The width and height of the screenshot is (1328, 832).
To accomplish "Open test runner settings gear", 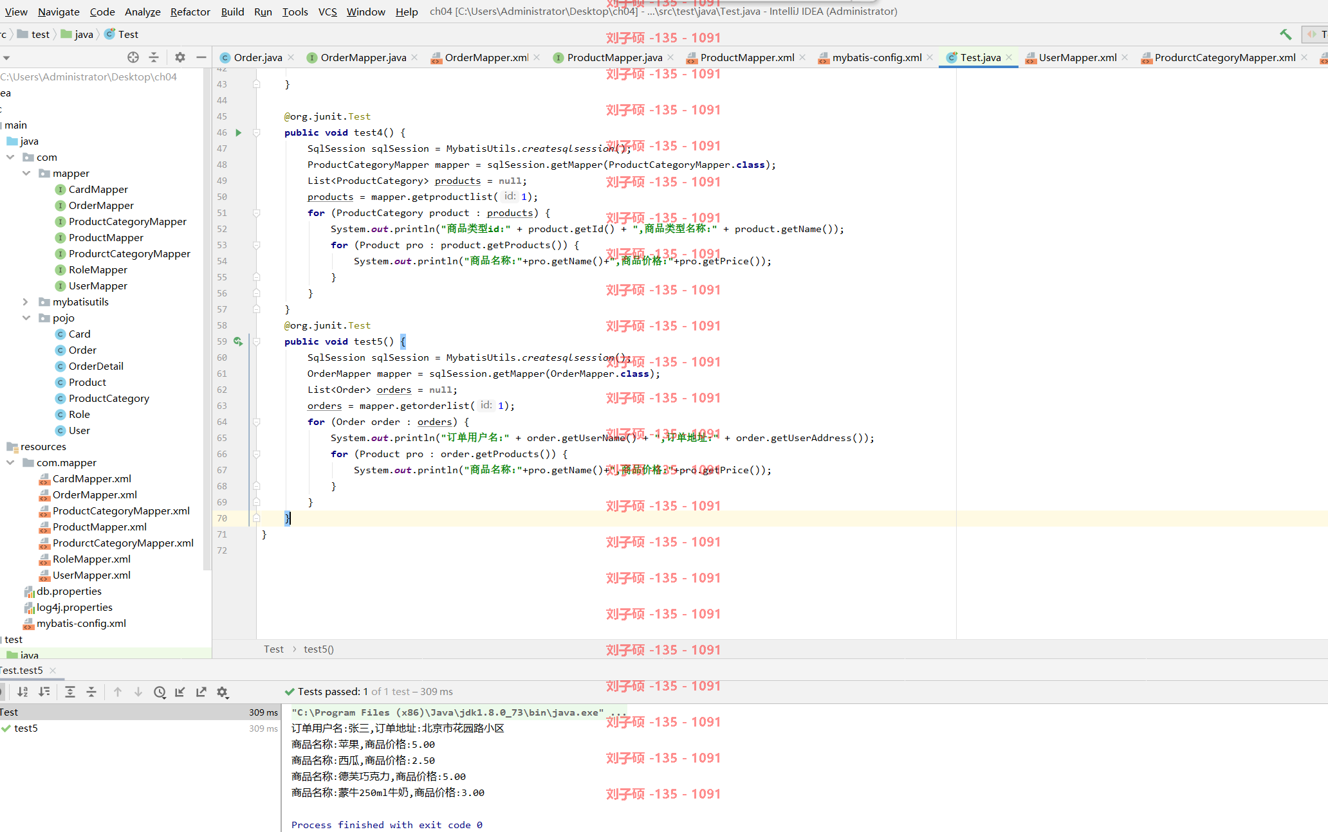I will tap(223, 692).
